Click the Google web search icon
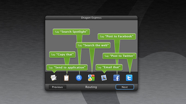 tap(91, 78)
